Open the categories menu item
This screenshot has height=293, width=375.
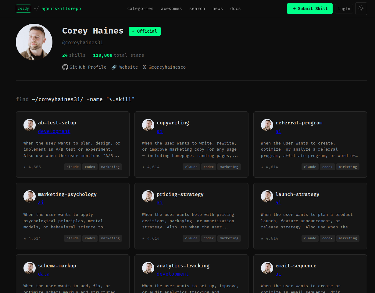[x=140, y=9]
